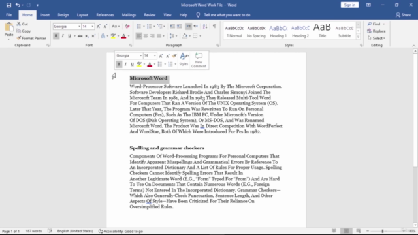
Task: Click the Undo icon in title bar
Action: 18,5
